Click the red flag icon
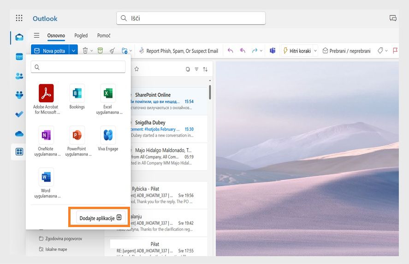This screenshot has height=264, width=409. pyautogui.click(x=395, y=51)
